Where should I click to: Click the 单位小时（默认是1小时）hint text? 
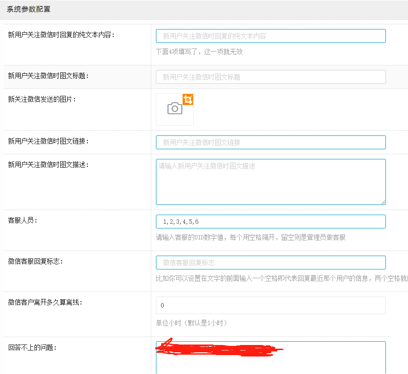(191, 323)
